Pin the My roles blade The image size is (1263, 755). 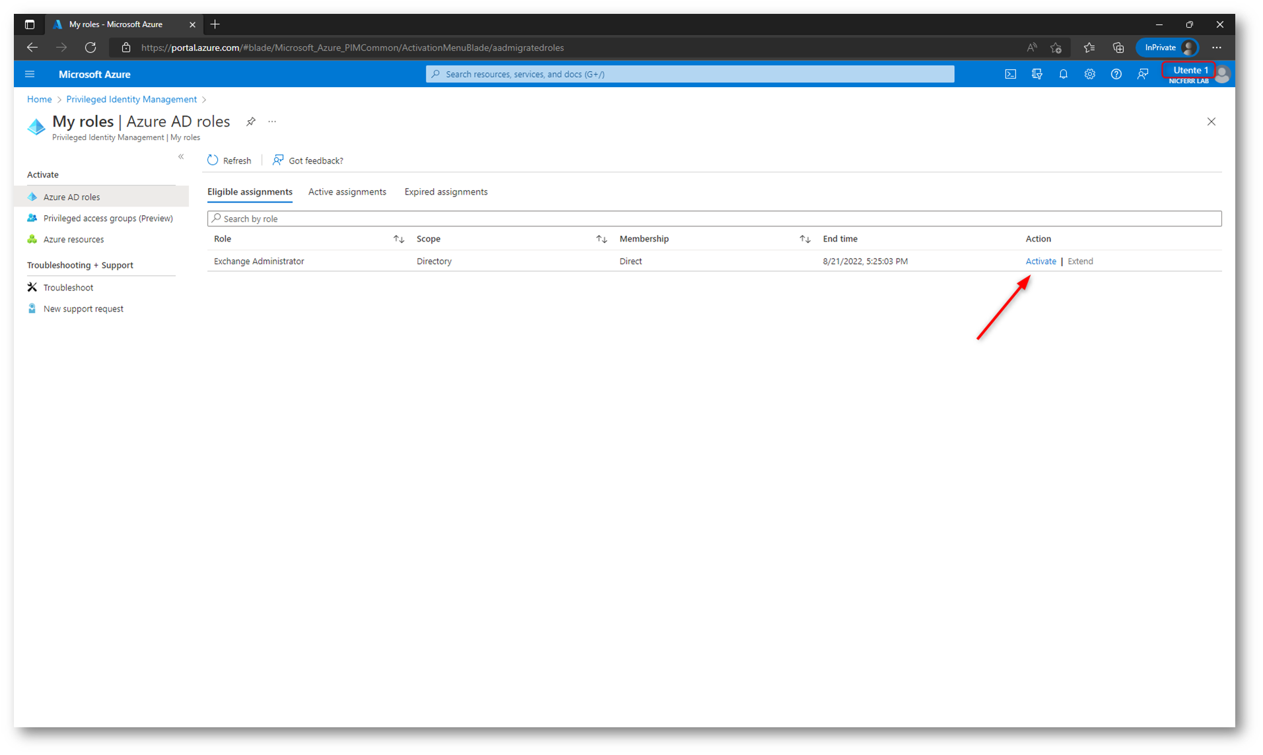[251, 121]
